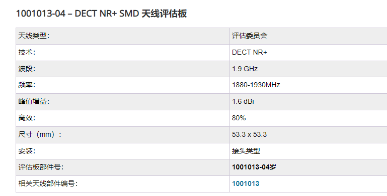Select the 频率 row label
The width and height of the screenshot is (387, 196).
point(27,85)
